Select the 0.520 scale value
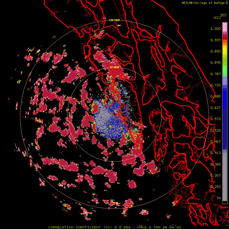This screenshot has width=229, height=229. pyautogui.click(x=216, y=131)
